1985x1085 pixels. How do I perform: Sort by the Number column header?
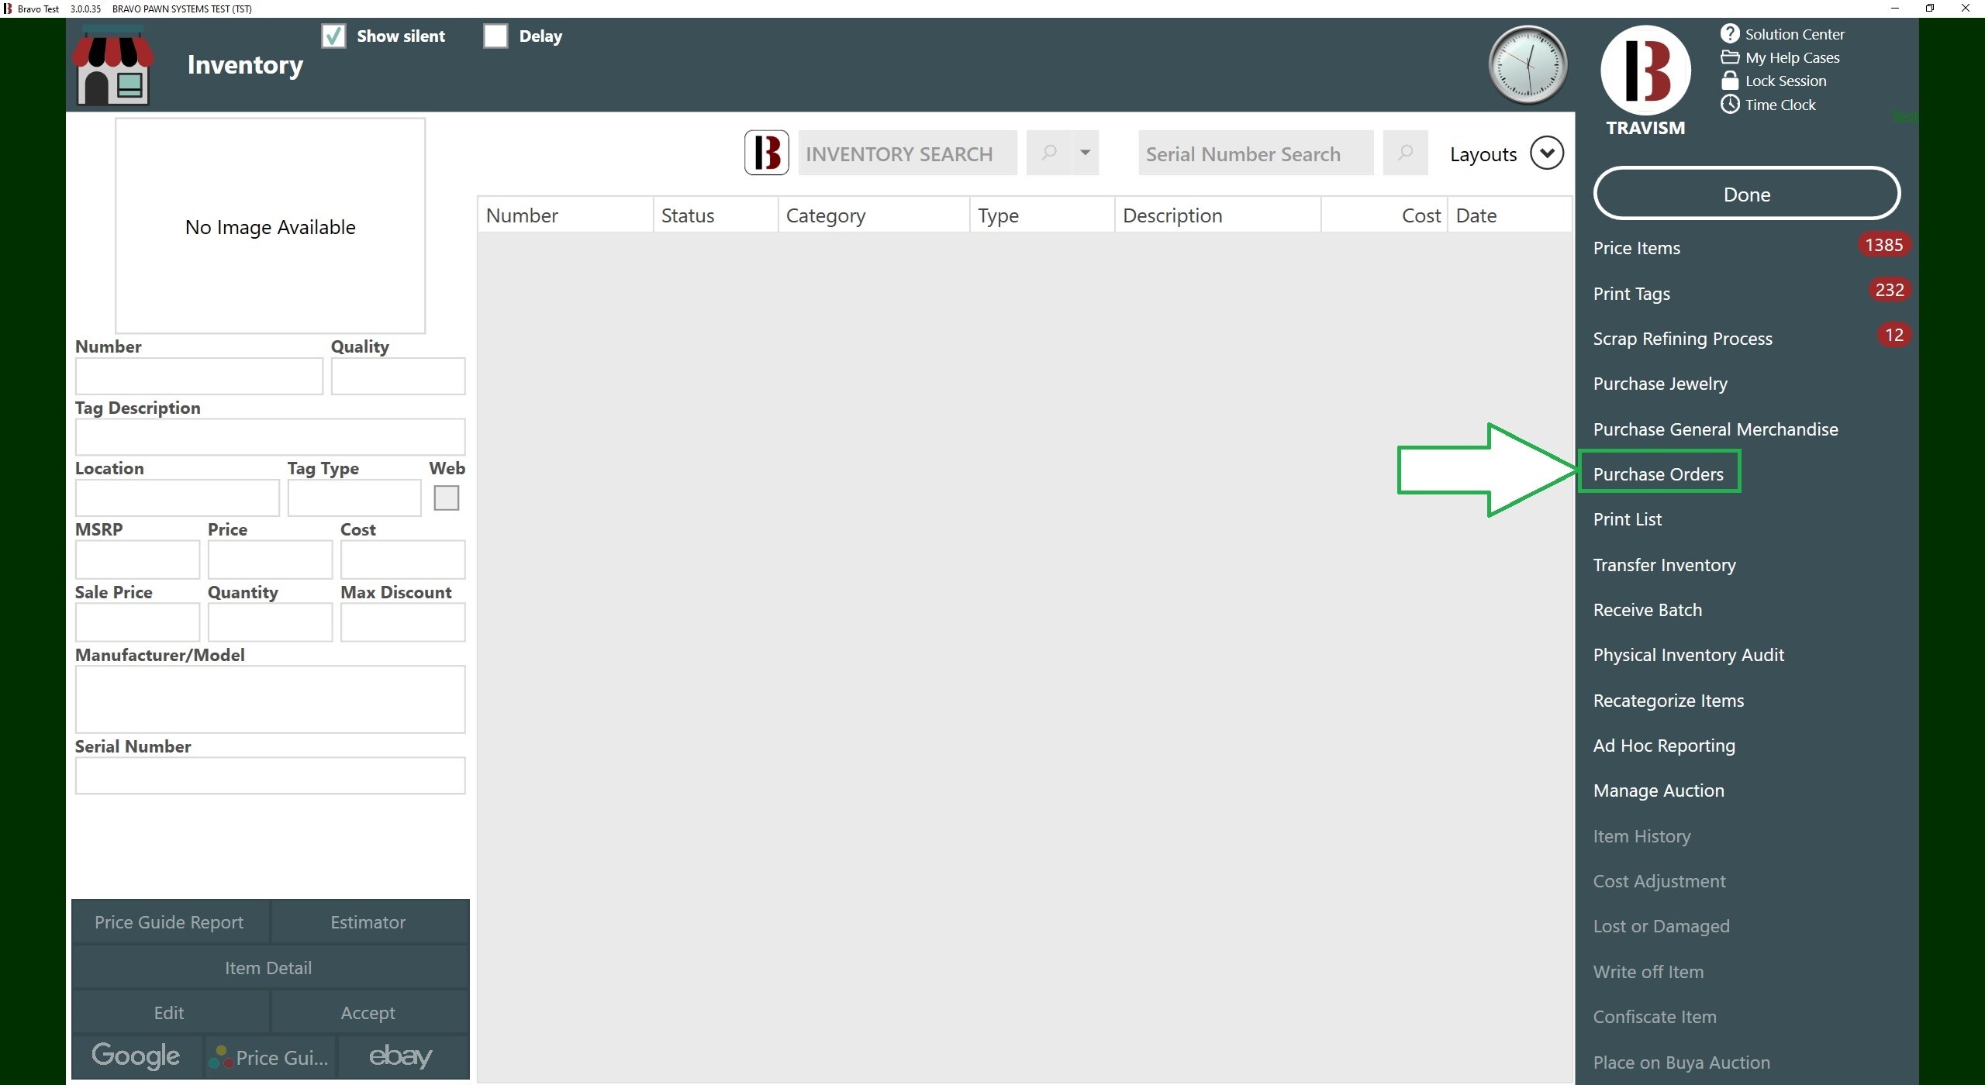[x=565, y=215]
